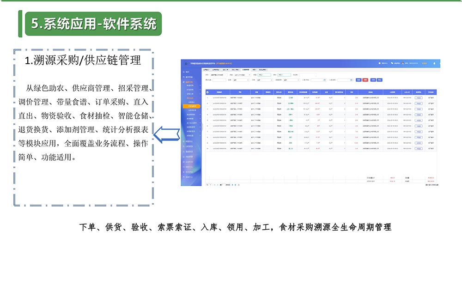Toggle the select-all circle in the table header

[207, 92]
